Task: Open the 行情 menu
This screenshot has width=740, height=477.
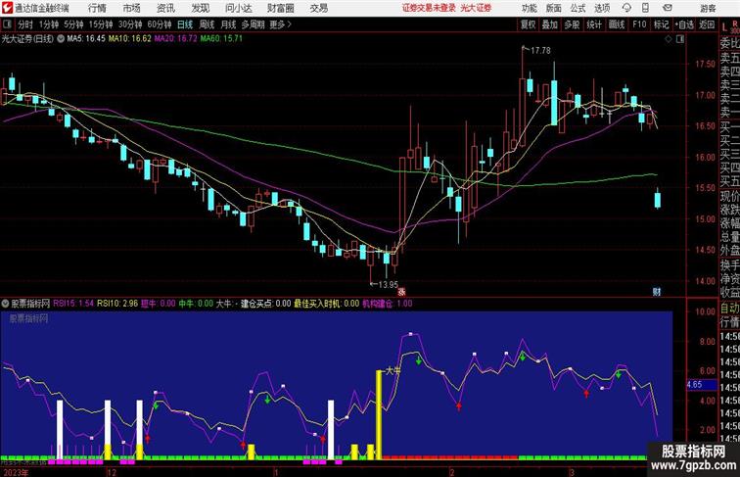Action: point(97,8)
